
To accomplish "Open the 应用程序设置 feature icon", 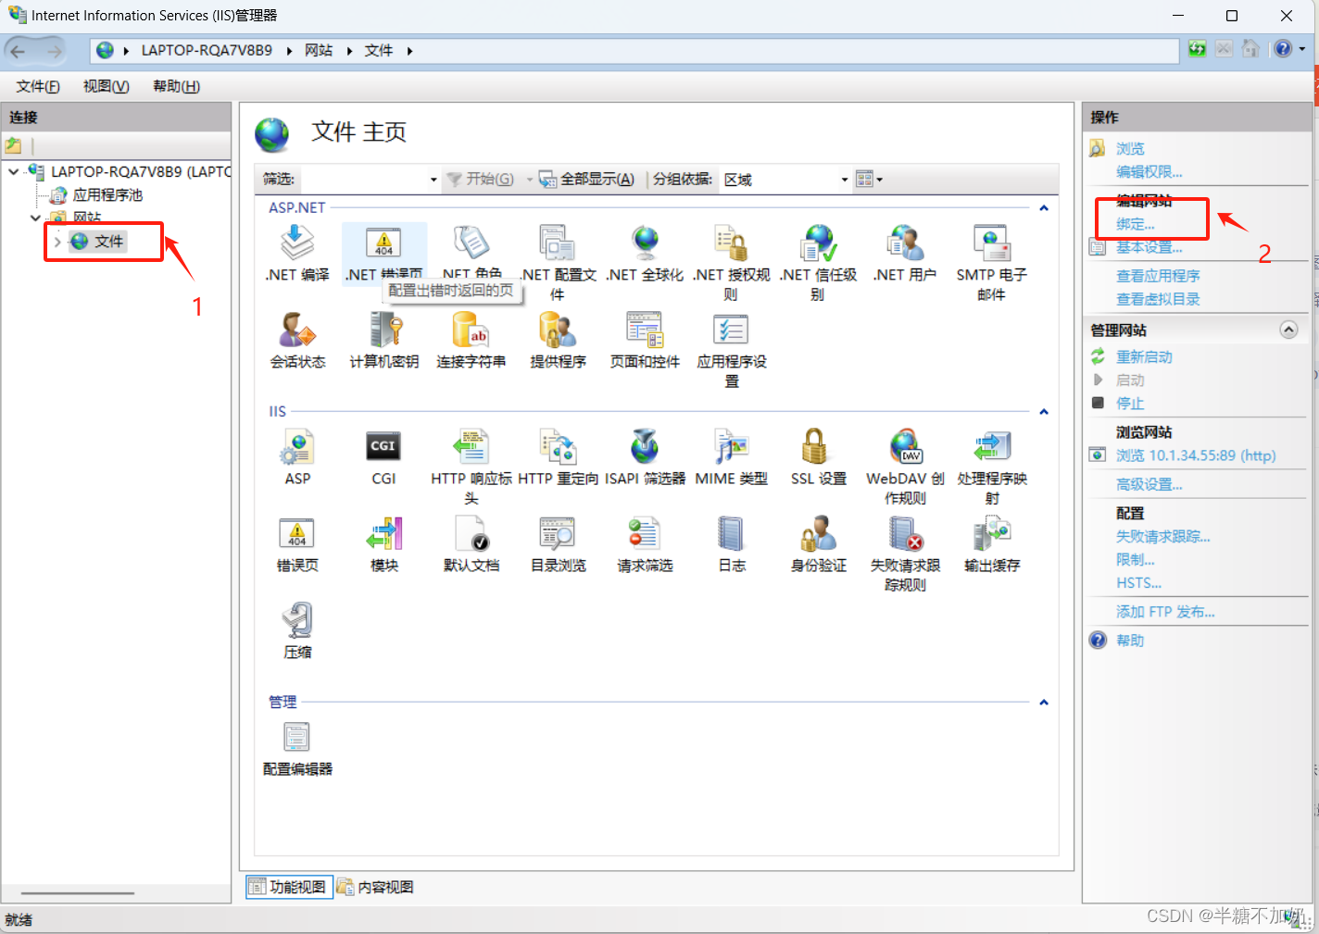I will click(x=731, y=330).
